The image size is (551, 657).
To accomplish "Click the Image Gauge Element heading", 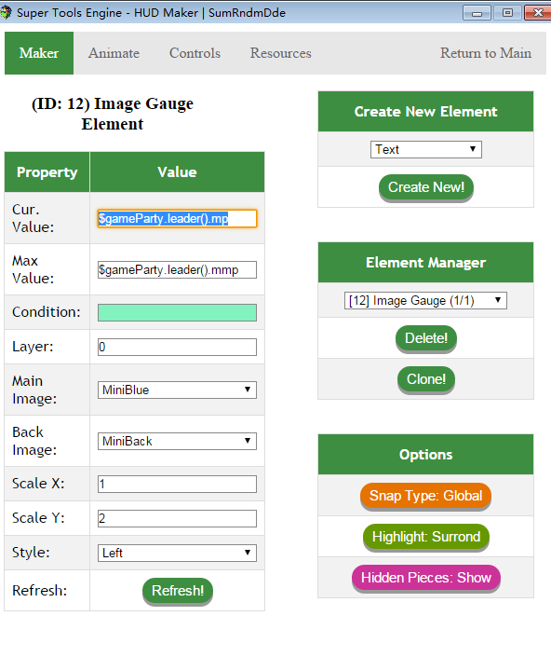I will click(113, 114).
